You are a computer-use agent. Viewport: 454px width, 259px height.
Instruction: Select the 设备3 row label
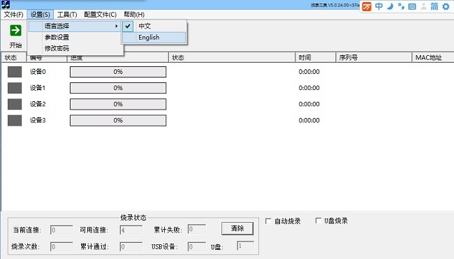(x=38, y=120)
